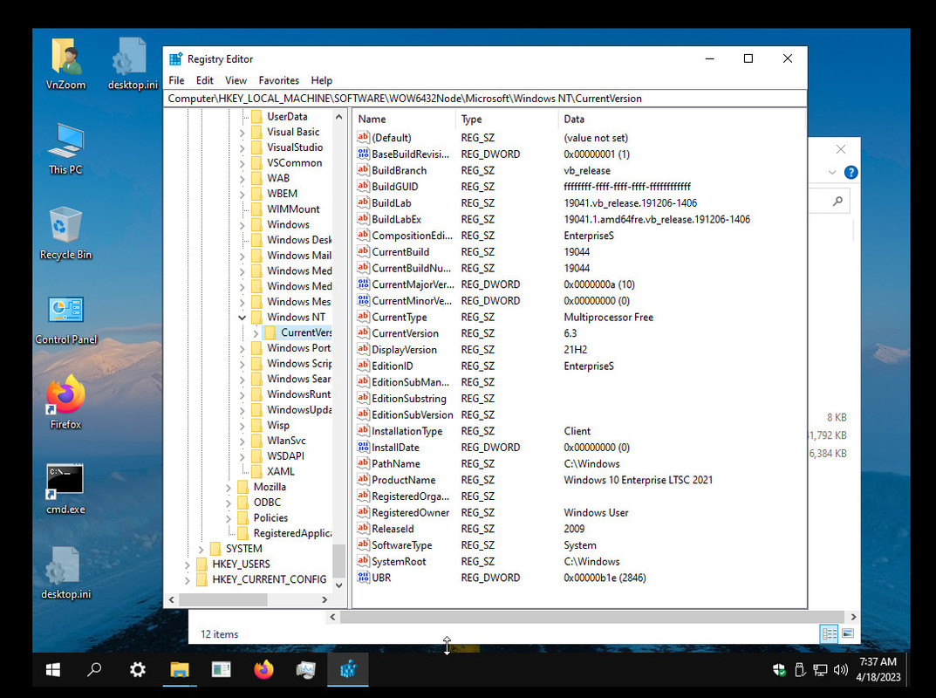Click the Data column header
936x698 pixels.
point(681,119)
